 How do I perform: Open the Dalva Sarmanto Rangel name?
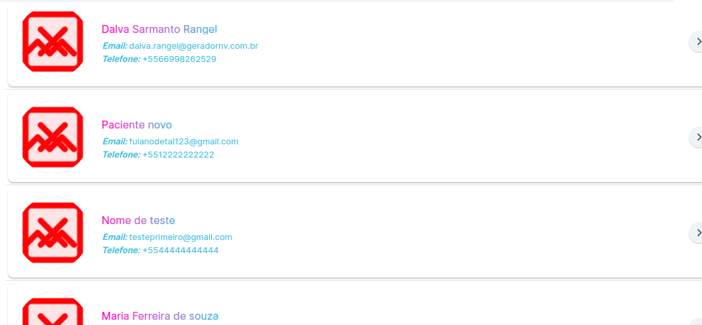tap(160, 30)
